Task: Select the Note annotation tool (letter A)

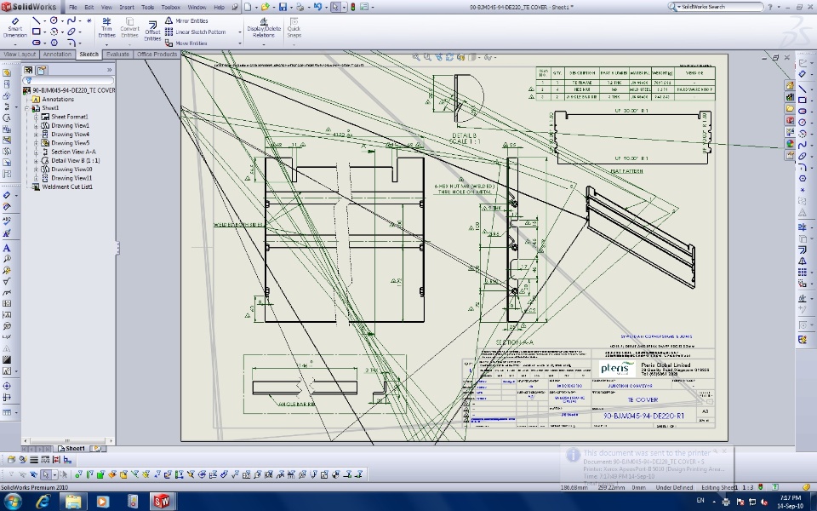Action: click(7, 248)
